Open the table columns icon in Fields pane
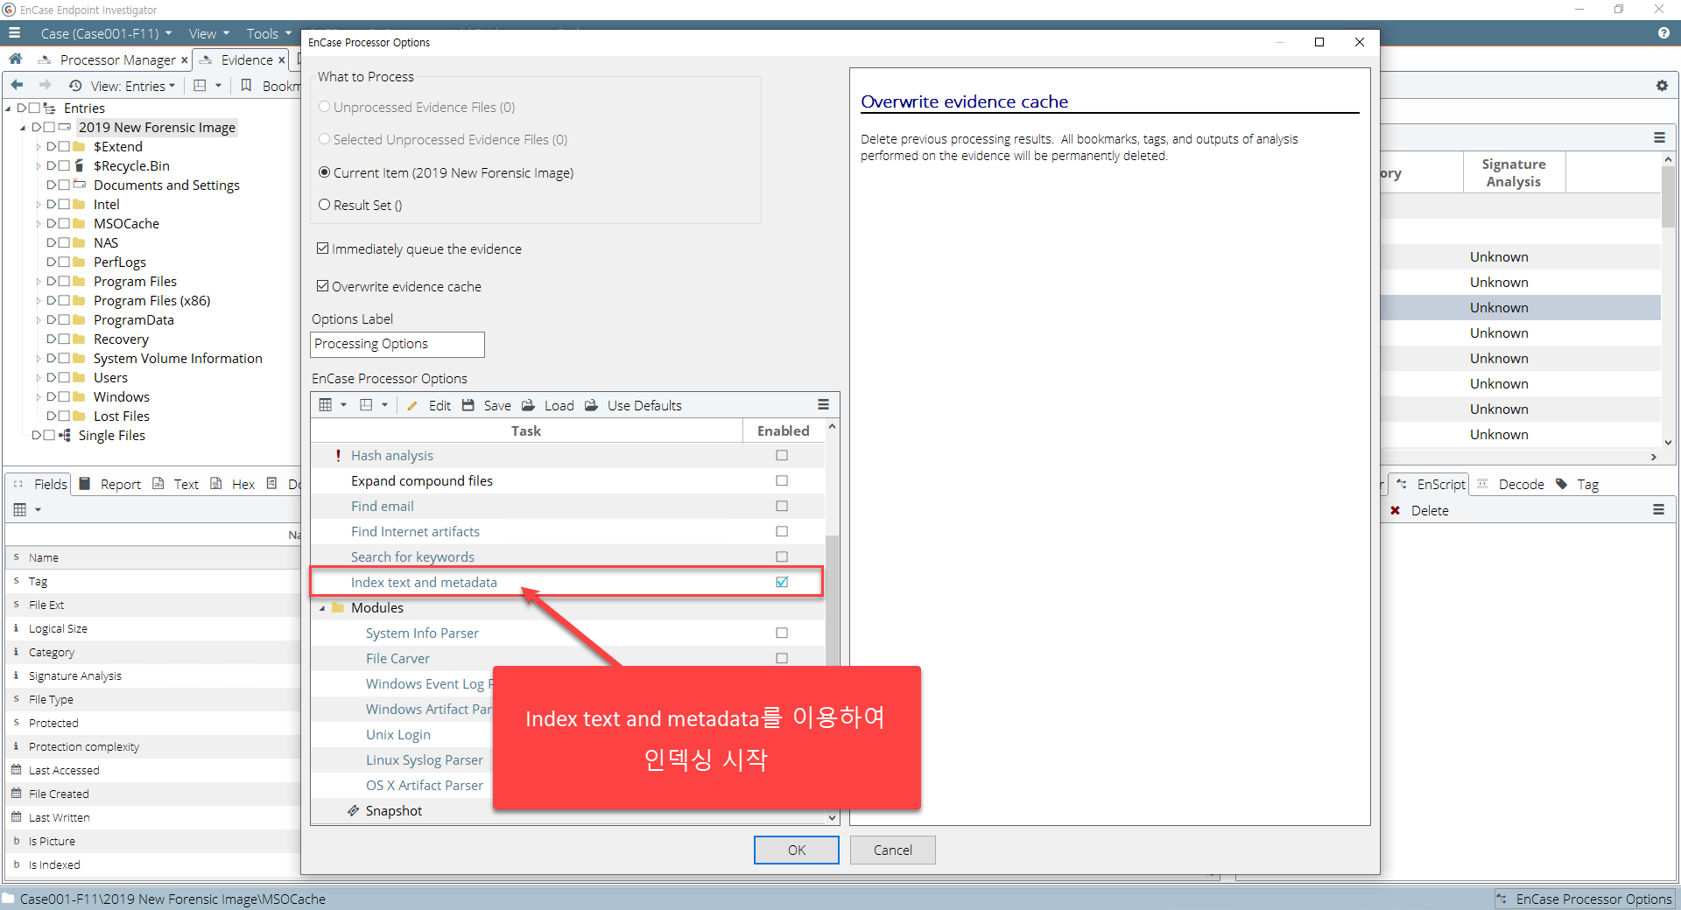The height and width of the screenshot is (910, 1681). coord(20,509)
